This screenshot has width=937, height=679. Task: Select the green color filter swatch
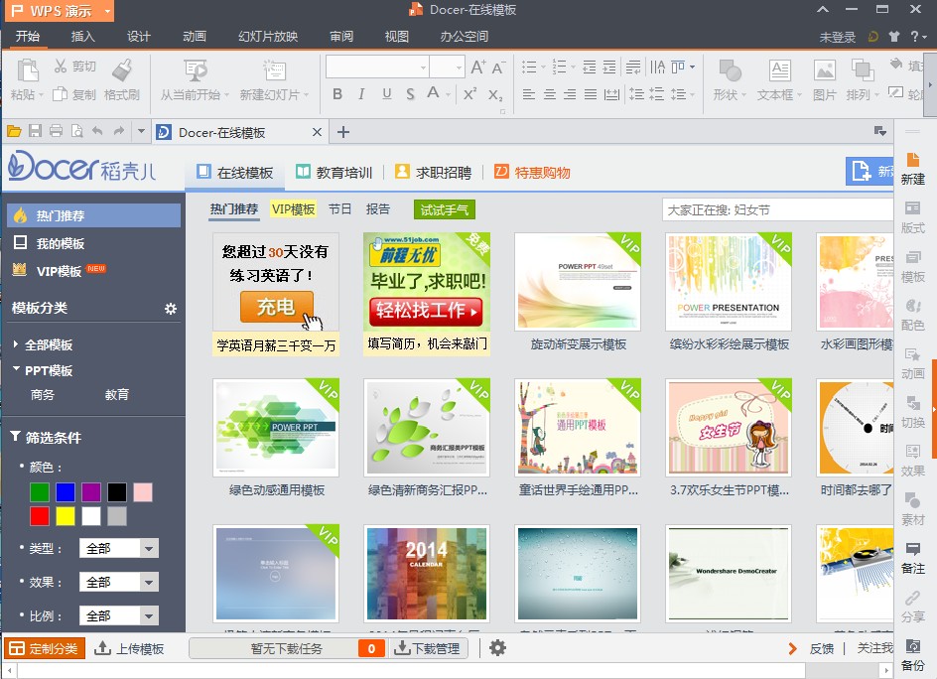(x=40, y=492)
